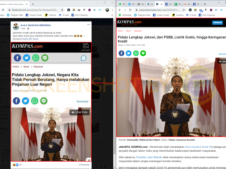Open Creator Studio bookmark in left window
Screen dimensions: 226x169
tap(34, 15)
